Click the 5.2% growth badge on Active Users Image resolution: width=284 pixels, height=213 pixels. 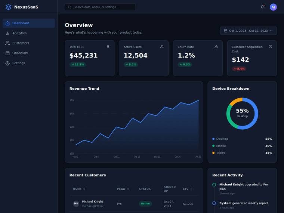click(131, 65)
